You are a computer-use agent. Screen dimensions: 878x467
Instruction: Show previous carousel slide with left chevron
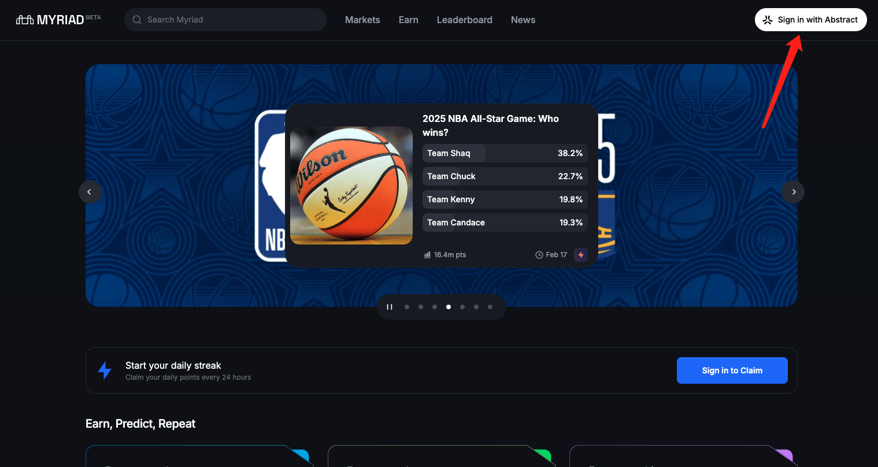coord(90,192)
